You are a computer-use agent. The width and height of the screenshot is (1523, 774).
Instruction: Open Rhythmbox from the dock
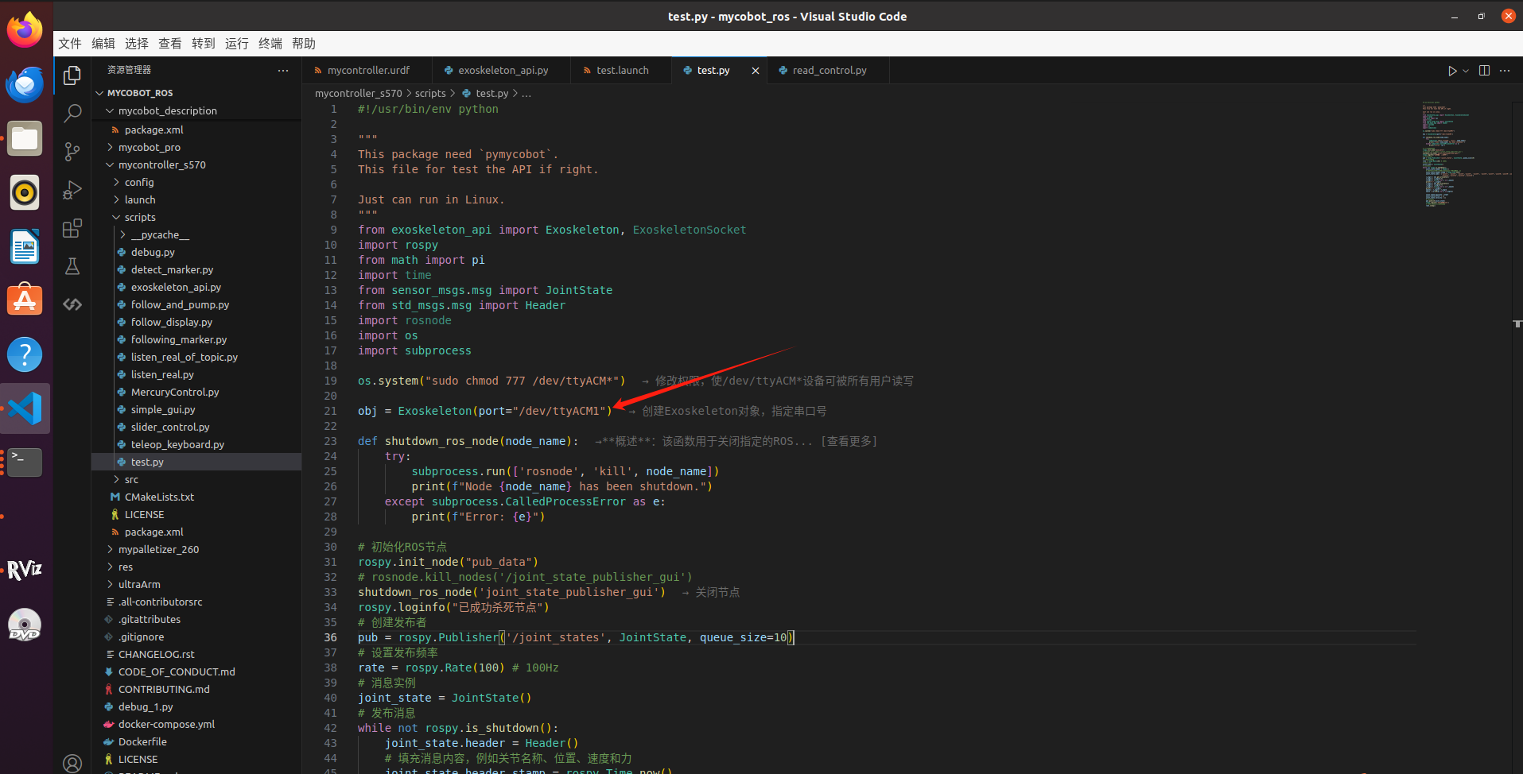[25, 192]
